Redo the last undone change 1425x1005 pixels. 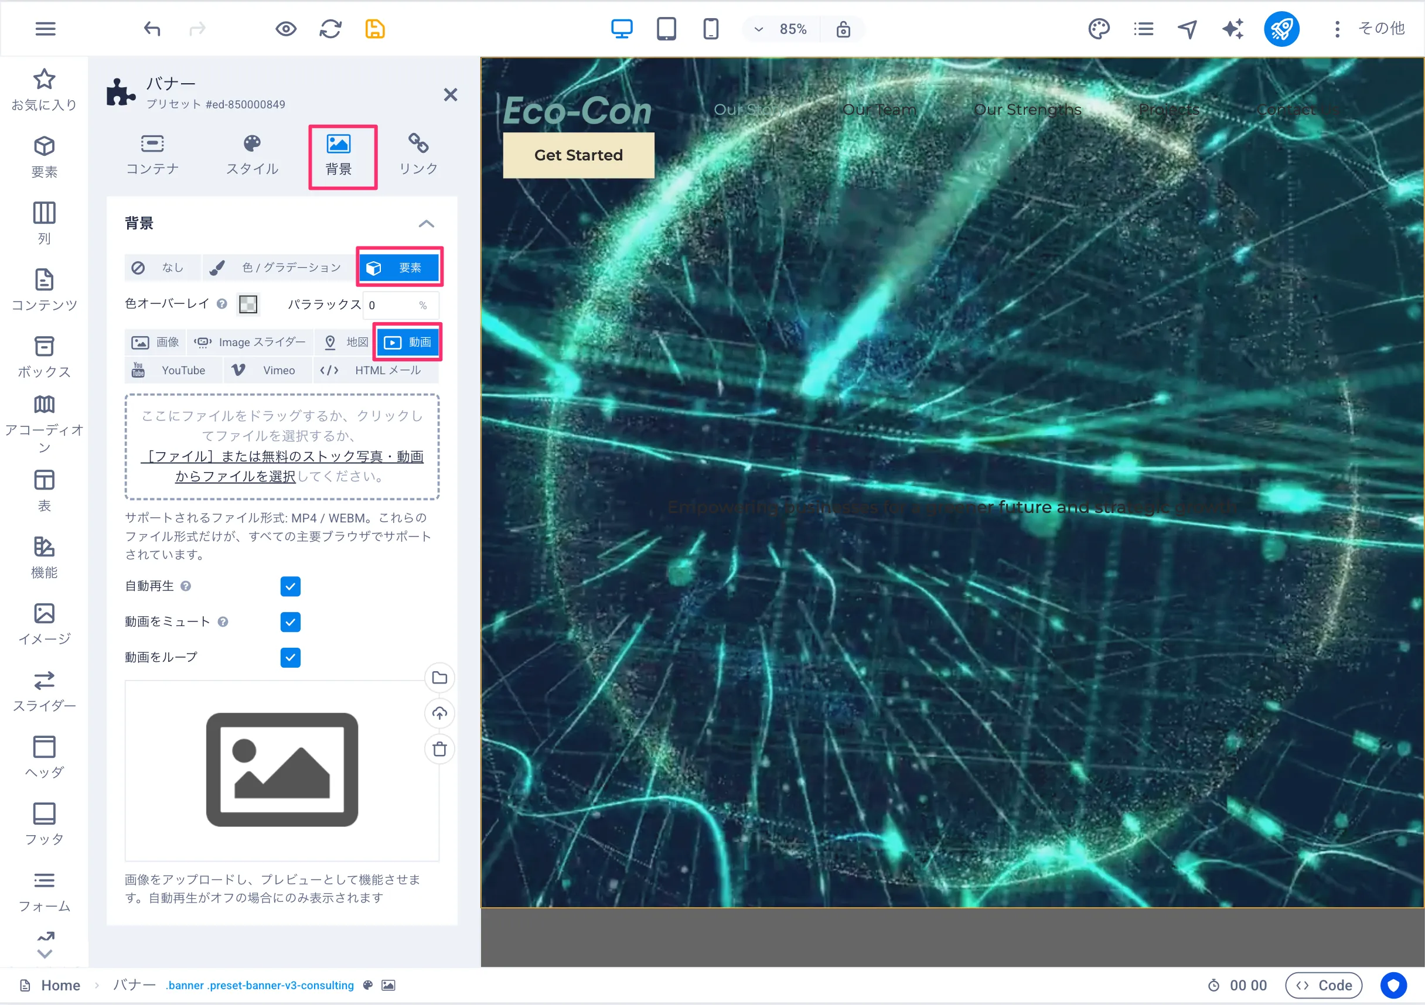click(197, 29)
